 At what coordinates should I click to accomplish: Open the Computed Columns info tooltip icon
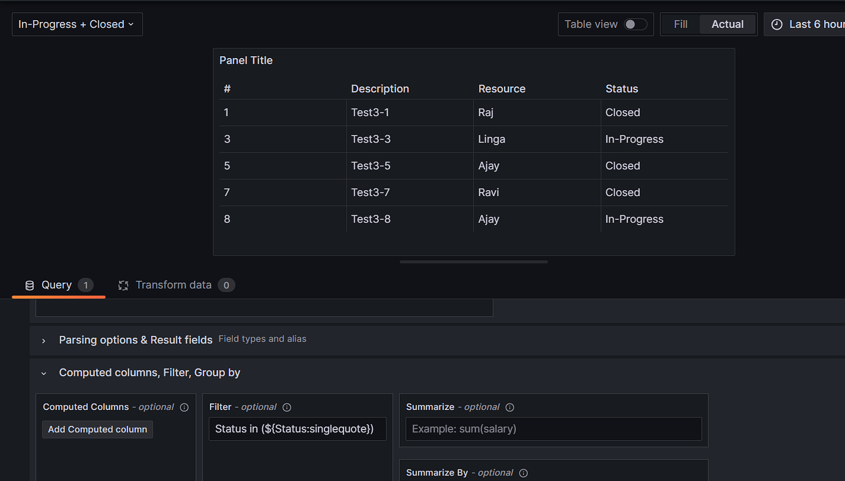pos(184,407)
